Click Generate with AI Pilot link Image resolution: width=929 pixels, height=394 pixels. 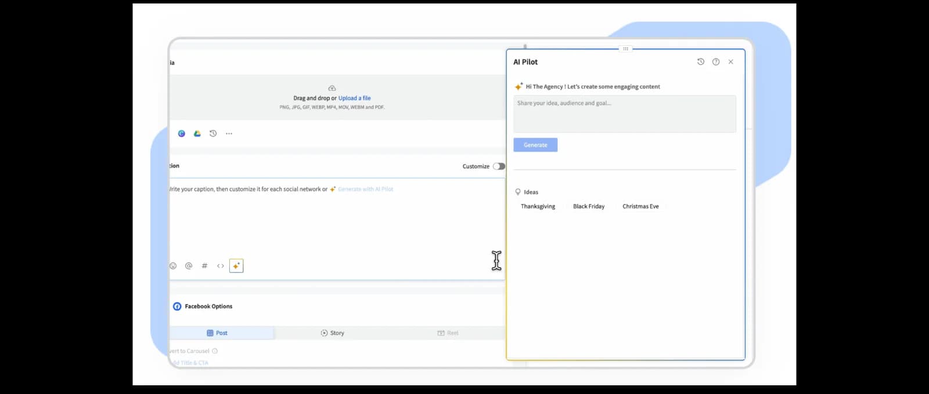click(365, 189)
